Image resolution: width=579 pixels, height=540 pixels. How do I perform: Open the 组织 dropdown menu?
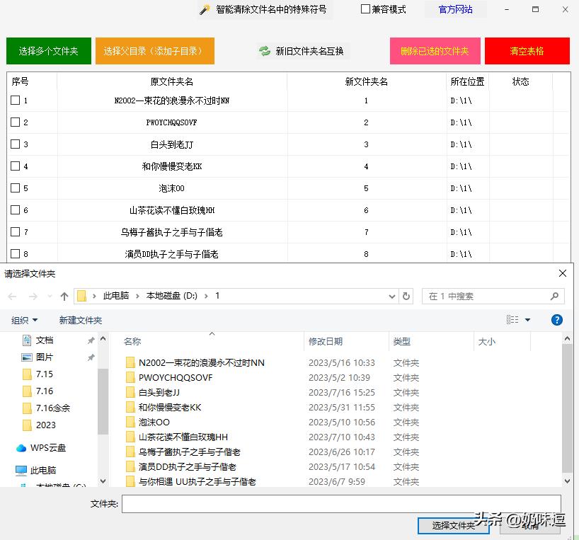[24, 320]
